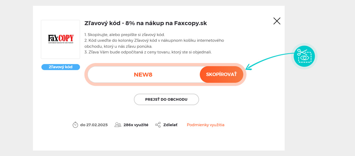Image resolution: width=355 pixels, height=156 pixels.
Task: Click the blue Zľavový kód badge
Action: 61,67
